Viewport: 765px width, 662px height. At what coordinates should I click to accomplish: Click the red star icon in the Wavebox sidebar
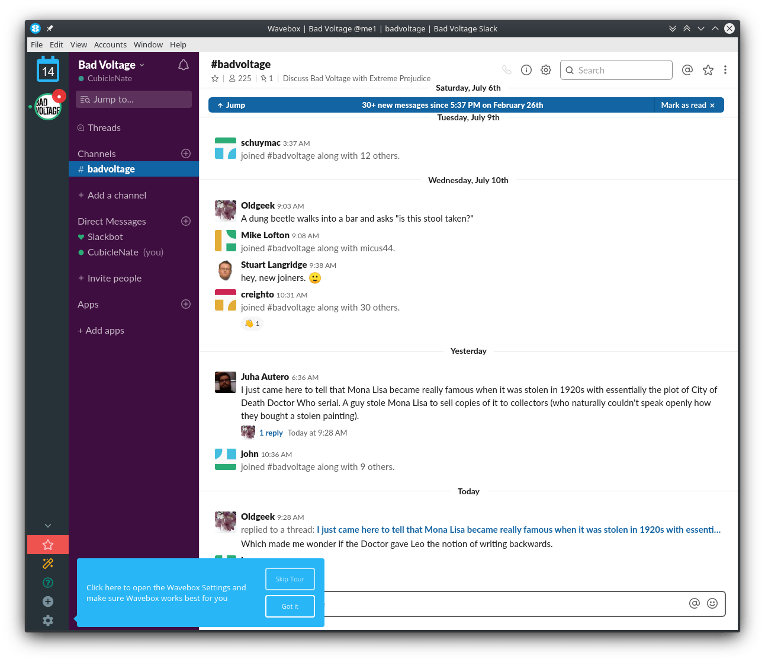(48, 545)
